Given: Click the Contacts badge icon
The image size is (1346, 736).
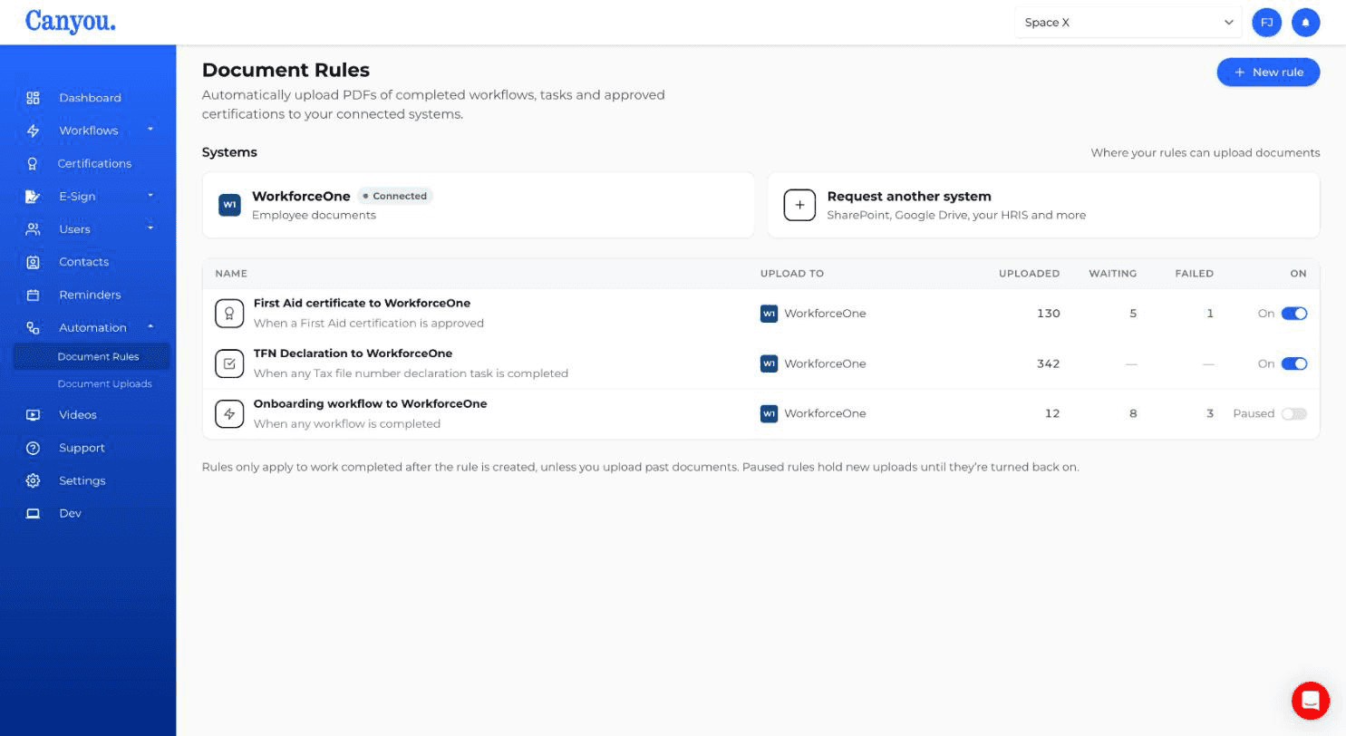Looking at the screenshot, I should pyautogui.click(x=33, y=262).
